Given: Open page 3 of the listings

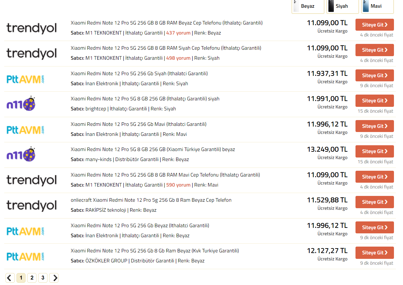Looking at the screenshot, I should [43, 278].
